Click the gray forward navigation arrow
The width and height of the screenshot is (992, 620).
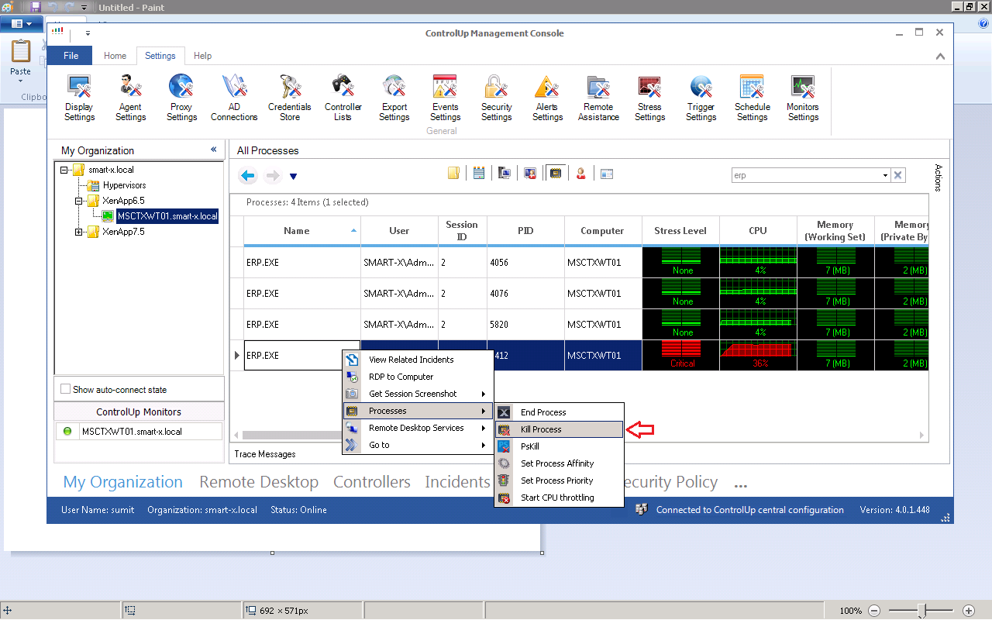273,176
